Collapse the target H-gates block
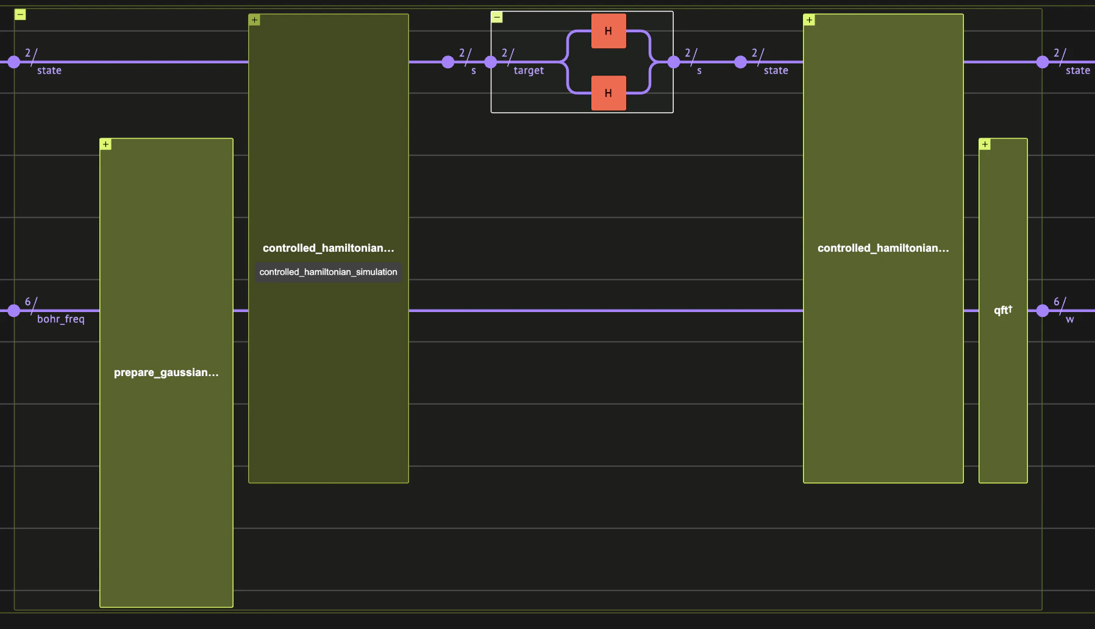The width and height of the screenshot is (1095, 629). coord(497,18)
